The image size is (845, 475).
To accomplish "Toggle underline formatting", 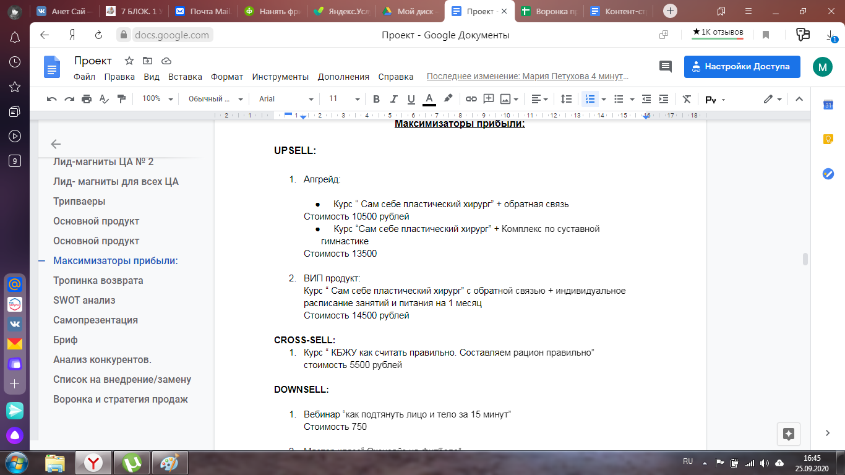I will (x=411, y=99).
